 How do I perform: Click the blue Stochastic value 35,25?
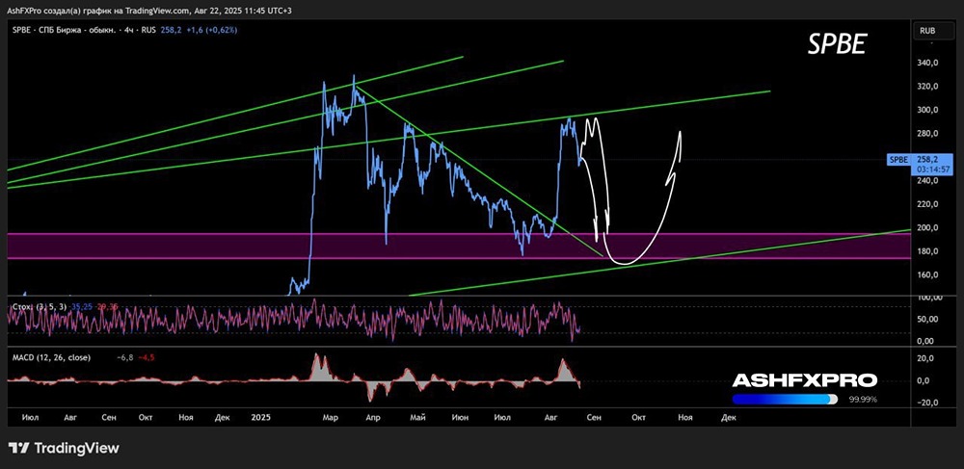(x=81, y=305)
